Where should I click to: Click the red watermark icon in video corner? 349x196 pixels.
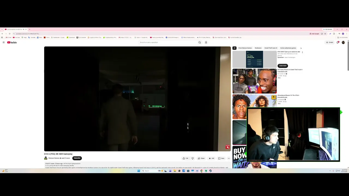pyautogui.click(x=227, y=147)
